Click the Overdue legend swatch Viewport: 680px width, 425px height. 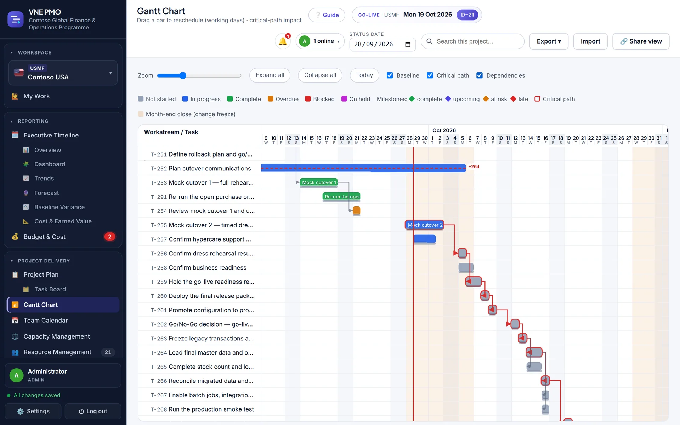tap(270, 99)
